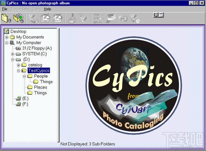Image resolution: width=206 pixels, height=151 pixels.
Task: Click the greyed pencil-edit icon beside the photo-to-database icon
Action: (45, 18)
